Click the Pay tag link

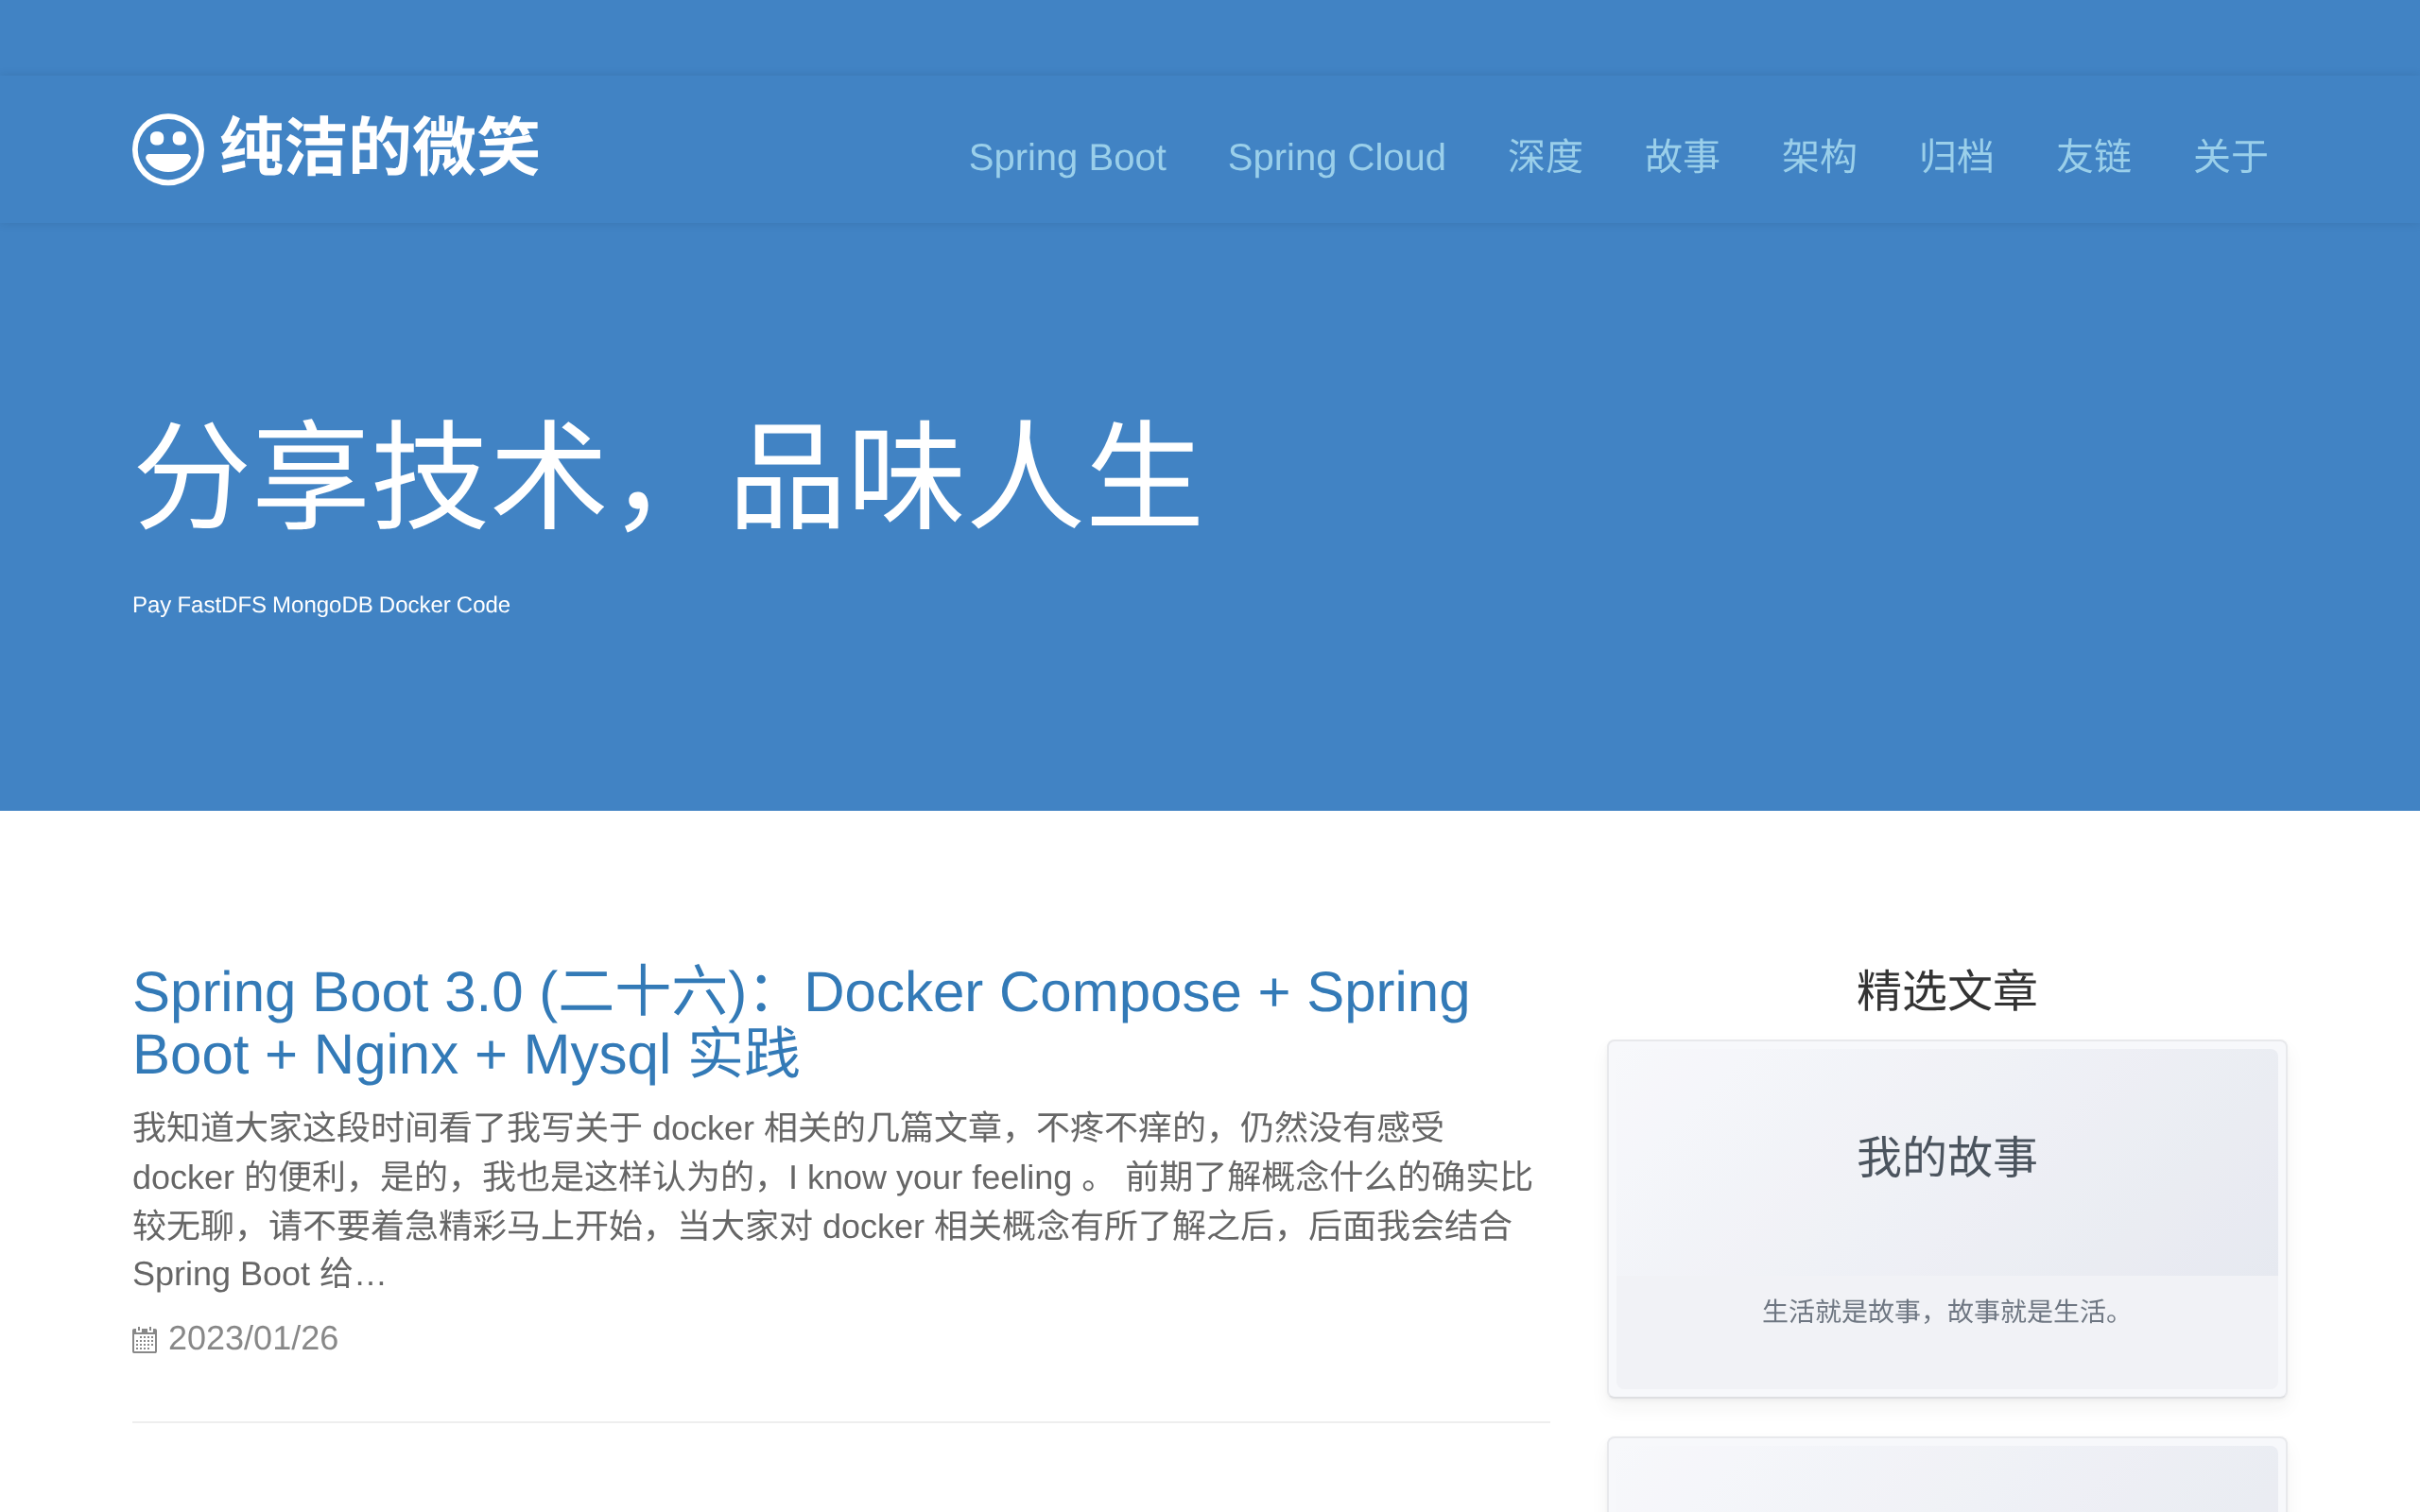point(151,605)
